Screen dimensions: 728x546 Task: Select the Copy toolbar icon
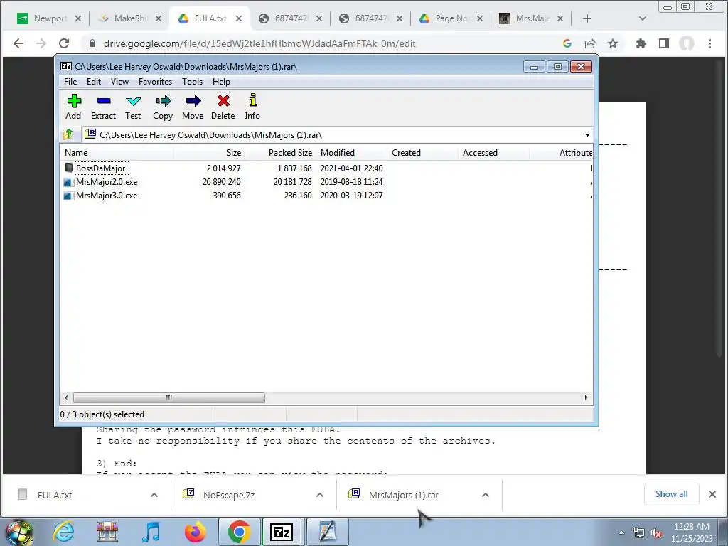point(163,101)
